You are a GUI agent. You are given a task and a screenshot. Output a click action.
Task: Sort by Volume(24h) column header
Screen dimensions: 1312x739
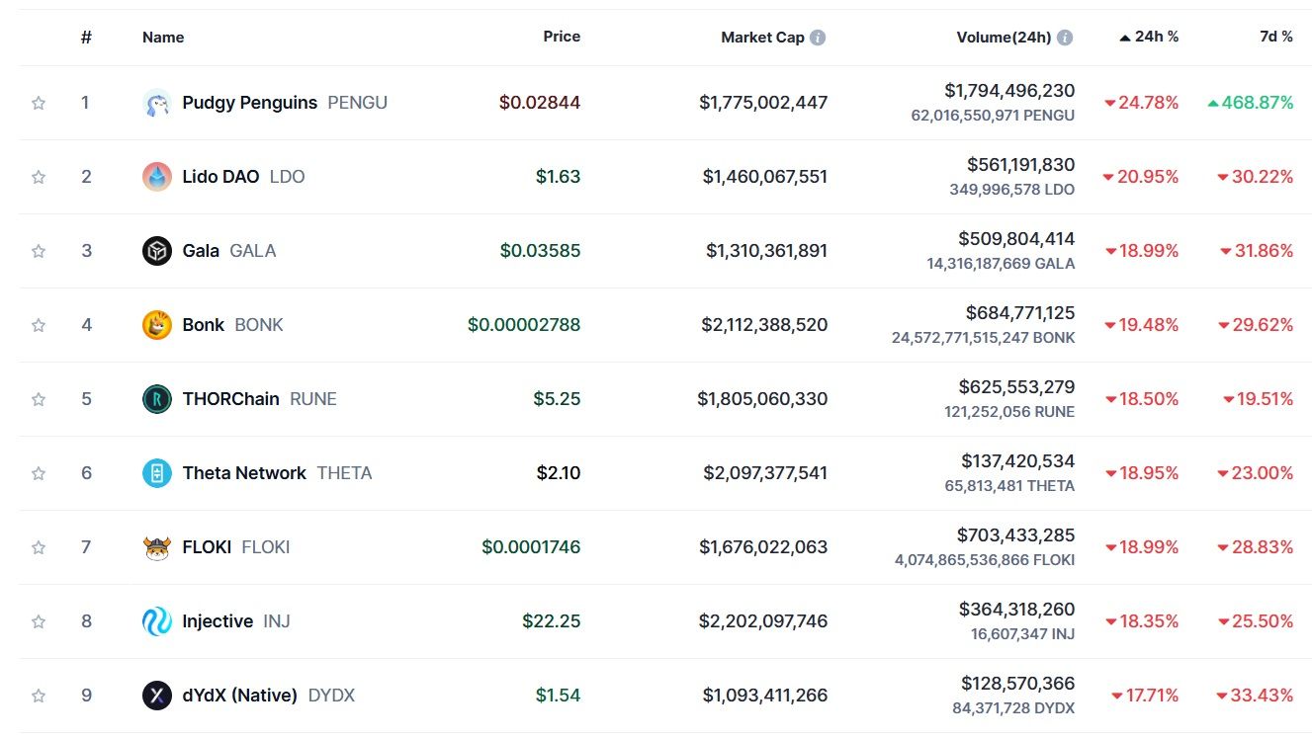click(x=1004, y=38)
